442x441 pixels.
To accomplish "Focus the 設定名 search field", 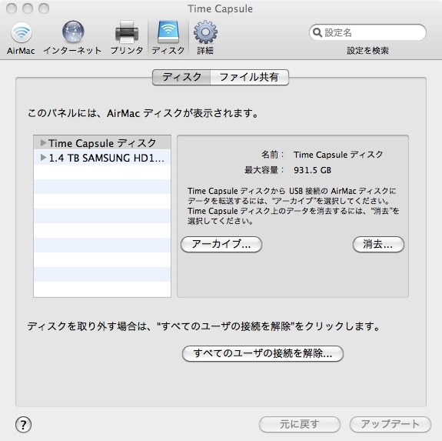I will coord(367,33).
